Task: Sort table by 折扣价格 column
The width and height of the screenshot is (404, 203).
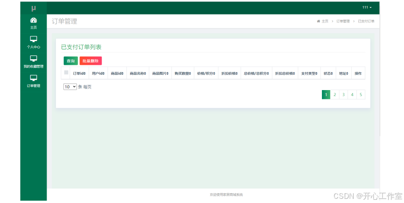Action: (x=230, y=73)
